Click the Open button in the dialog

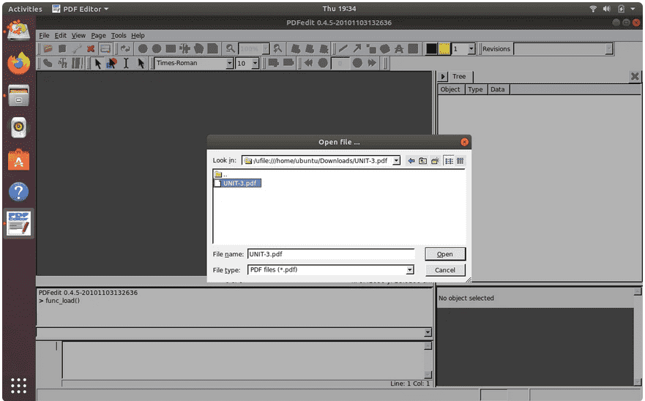pyautogui.click(x=445, y=254)
